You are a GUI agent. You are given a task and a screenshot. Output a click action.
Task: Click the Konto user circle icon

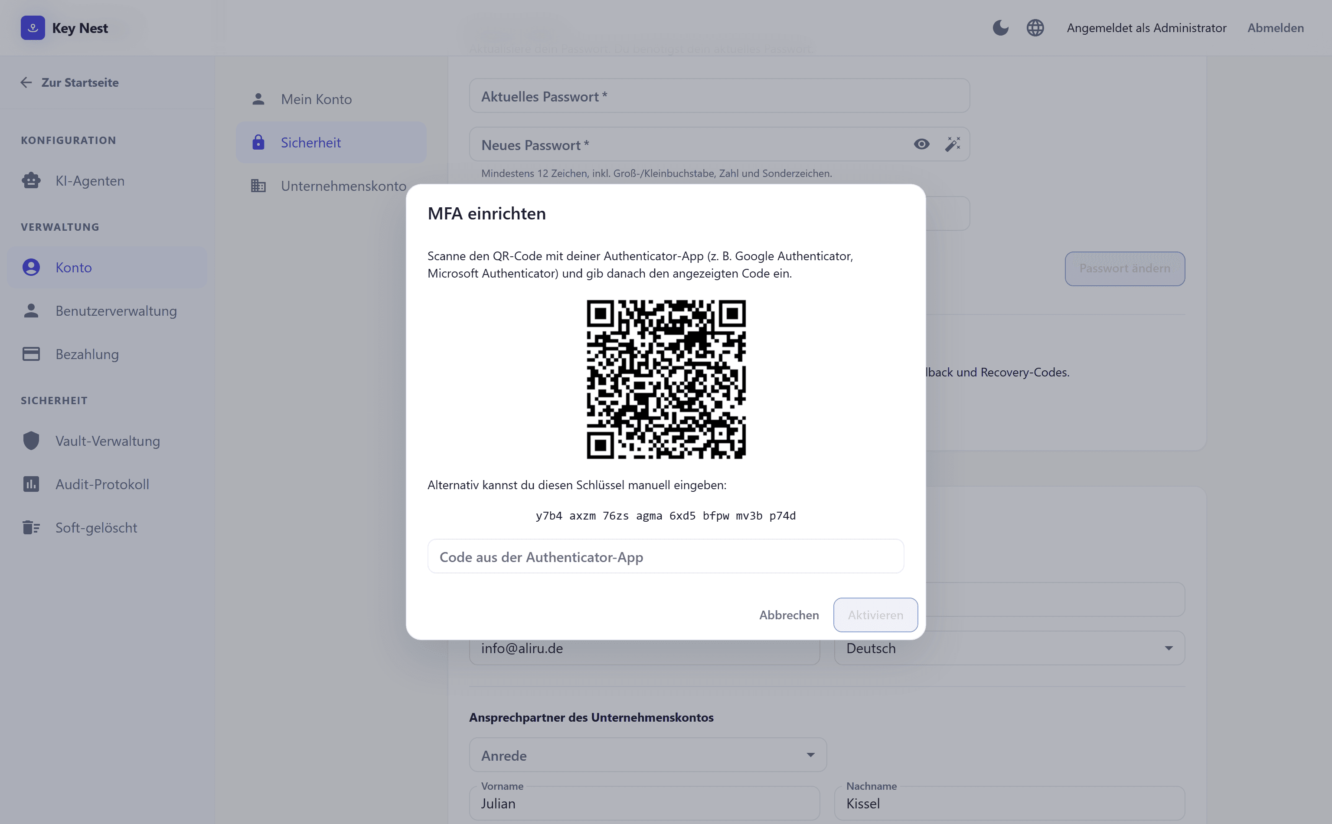(31, 267)
